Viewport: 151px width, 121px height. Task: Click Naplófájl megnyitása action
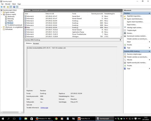(134, 16)
